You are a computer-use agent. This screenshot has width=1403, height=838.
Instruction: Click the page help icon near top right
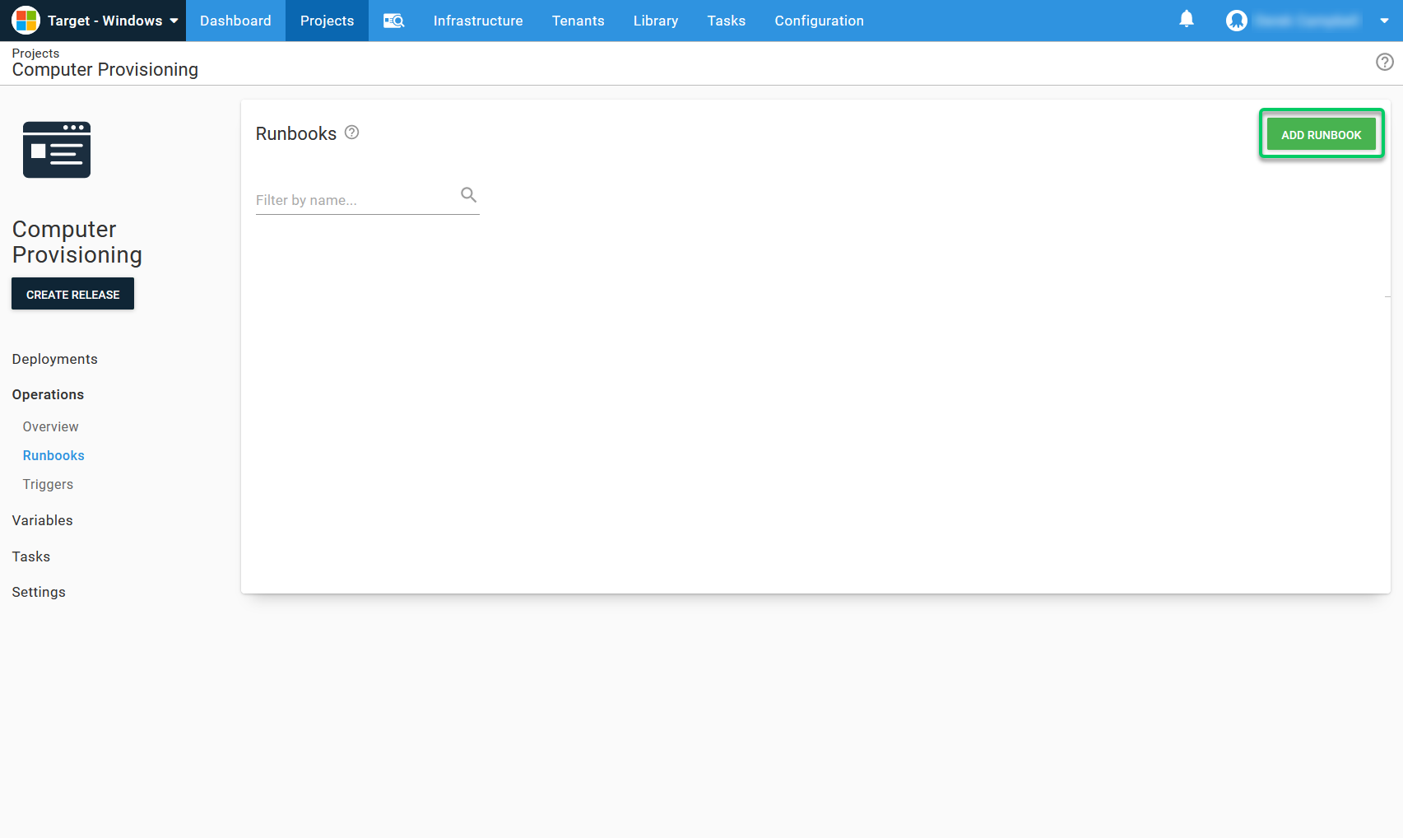(1383, 62)
